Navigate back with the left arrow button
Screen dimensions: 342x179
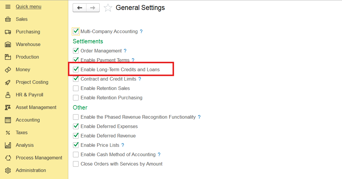coord(79,8)
